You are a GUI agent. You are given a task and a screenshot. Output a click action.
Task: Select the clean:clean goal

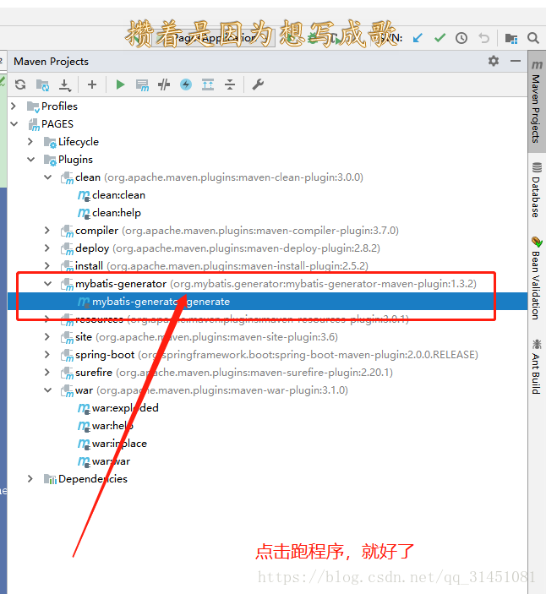pos(118,195)
